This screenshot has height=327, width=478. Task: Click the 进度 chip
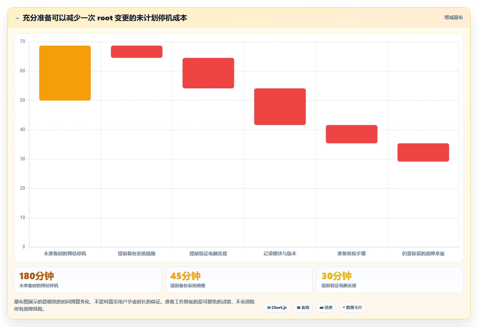pos(326,307)
